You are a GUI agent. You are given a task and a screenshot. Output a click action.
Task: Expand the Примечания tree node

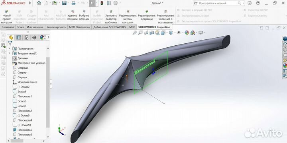(x=9, y=48)
